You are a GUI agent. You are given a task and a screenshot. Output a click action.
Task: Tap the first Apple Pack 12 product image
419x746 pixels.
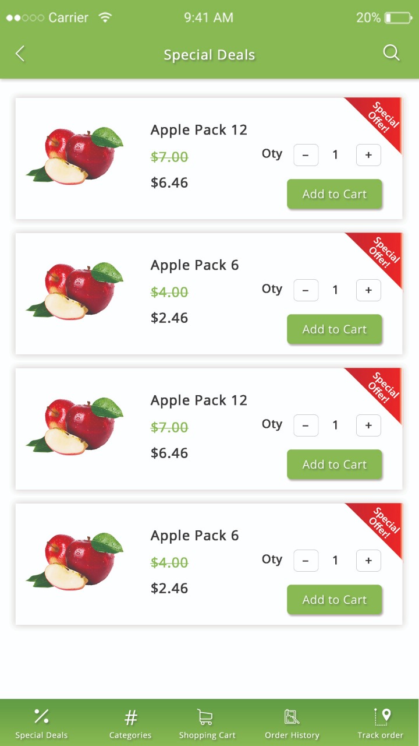click(76, 156)
